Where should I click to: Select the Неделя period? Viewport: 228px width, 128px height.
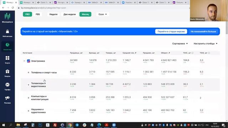(x=53, y=14)
